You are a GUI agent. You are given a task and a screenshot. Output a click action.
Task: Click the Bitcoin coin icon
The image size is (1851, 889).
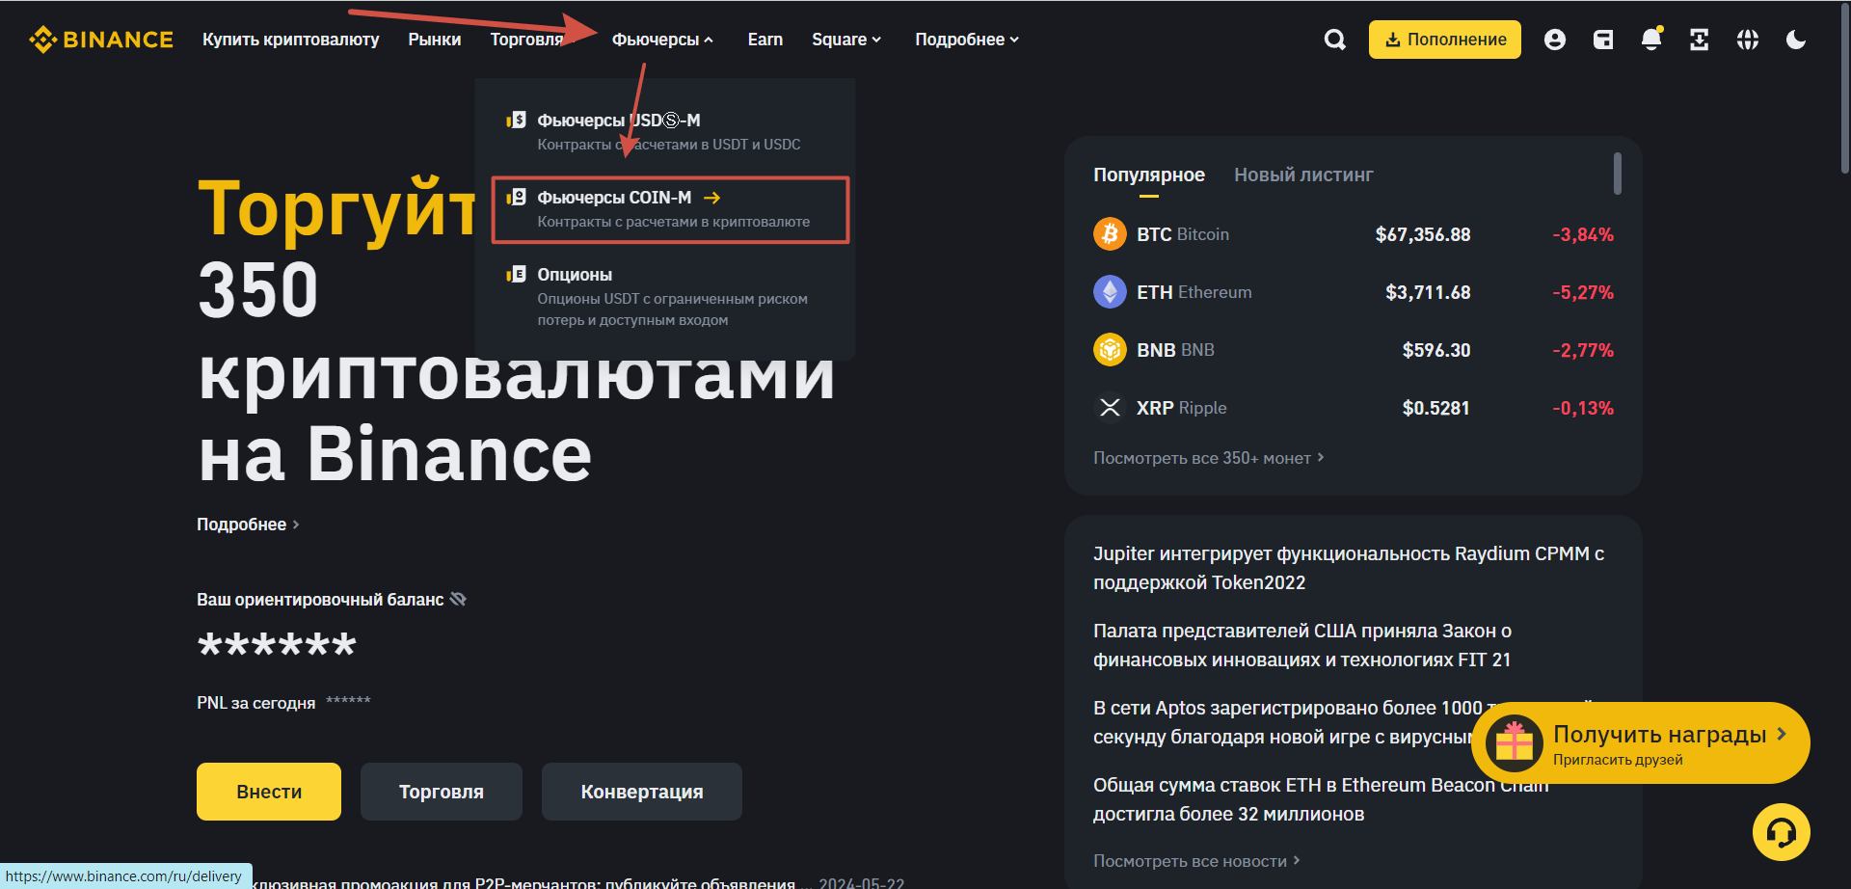[1110, 233]
